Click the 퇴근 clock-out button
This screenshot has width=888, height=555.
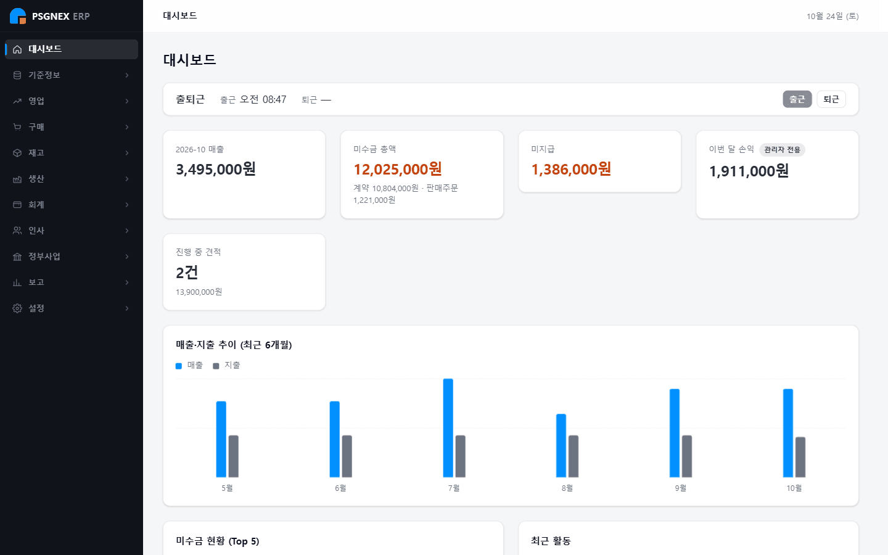pos(831,99)
